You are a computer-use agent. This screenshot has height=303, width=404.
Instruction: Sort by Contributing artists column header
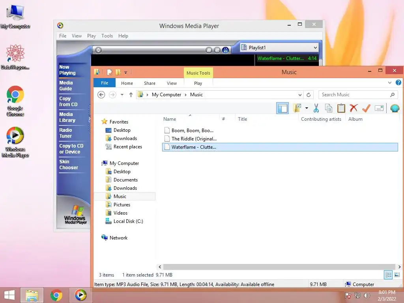pos(321,119)
